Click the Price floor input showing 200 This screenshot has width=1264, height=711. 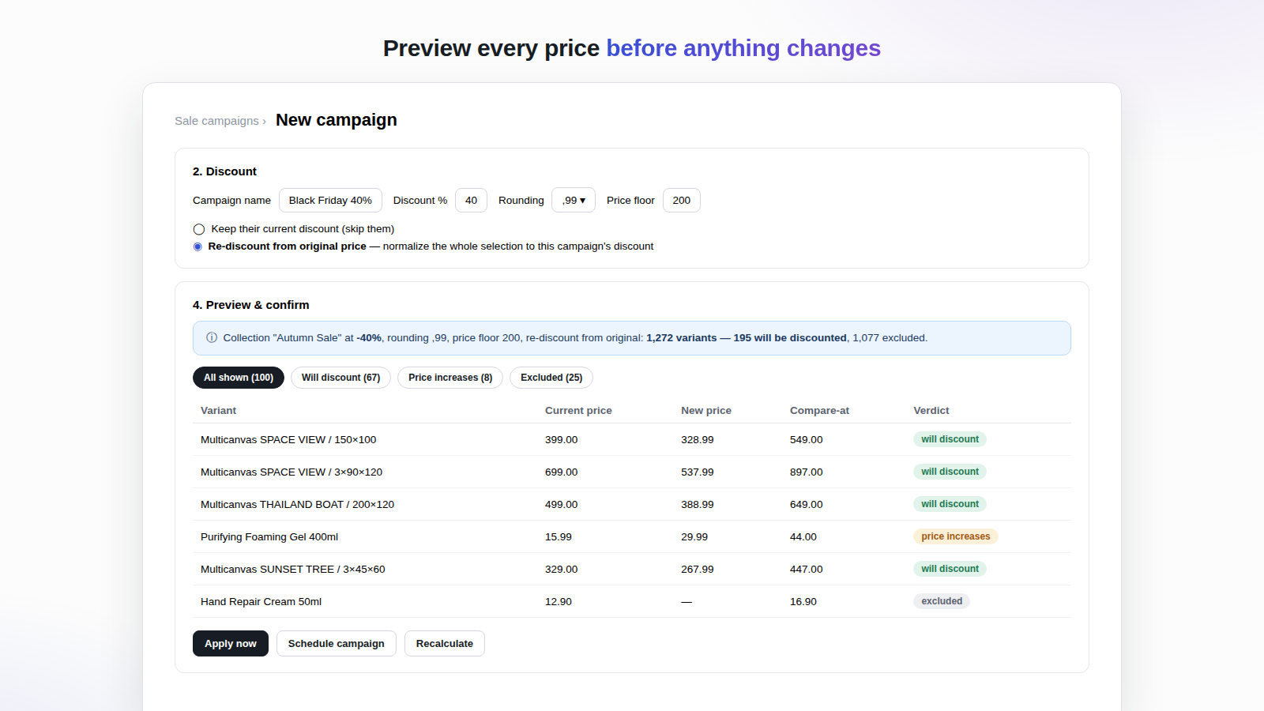(682, 201)
